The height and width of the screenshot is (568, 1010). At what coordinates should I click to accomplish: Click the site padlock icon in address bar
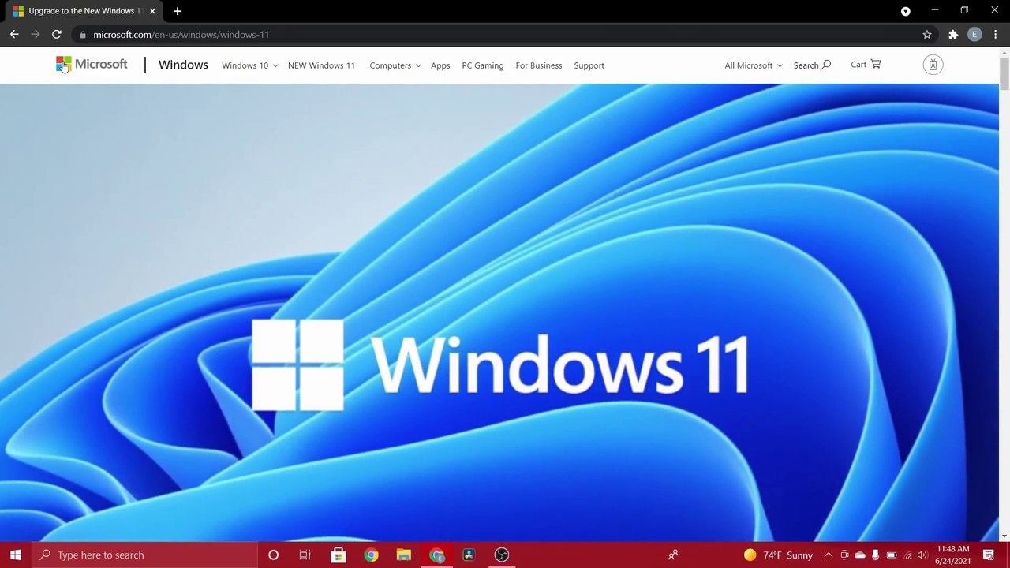83,34
